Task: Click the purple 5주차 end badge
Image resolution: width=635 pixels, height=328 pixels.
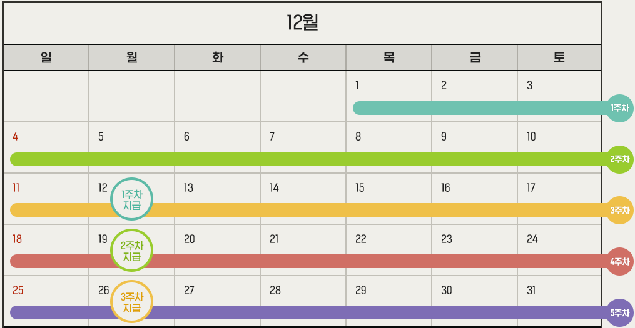Action: coord(620,312)
